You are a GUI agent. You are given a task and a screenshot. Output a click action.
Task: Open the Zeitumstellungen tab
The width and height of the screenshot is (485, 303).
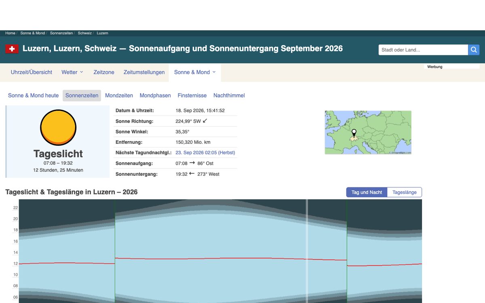click(144, 72)
